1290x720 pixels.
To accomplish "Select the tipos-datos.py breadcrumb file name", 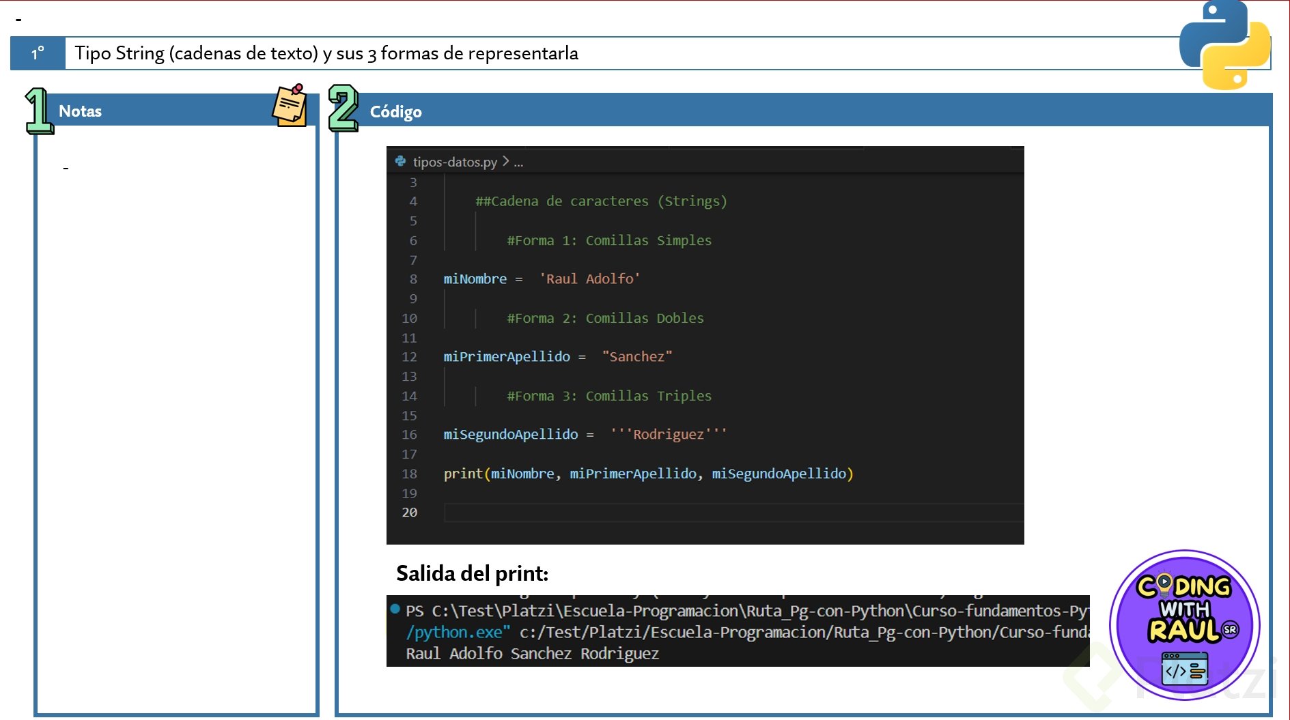I will tap(455, 162).
